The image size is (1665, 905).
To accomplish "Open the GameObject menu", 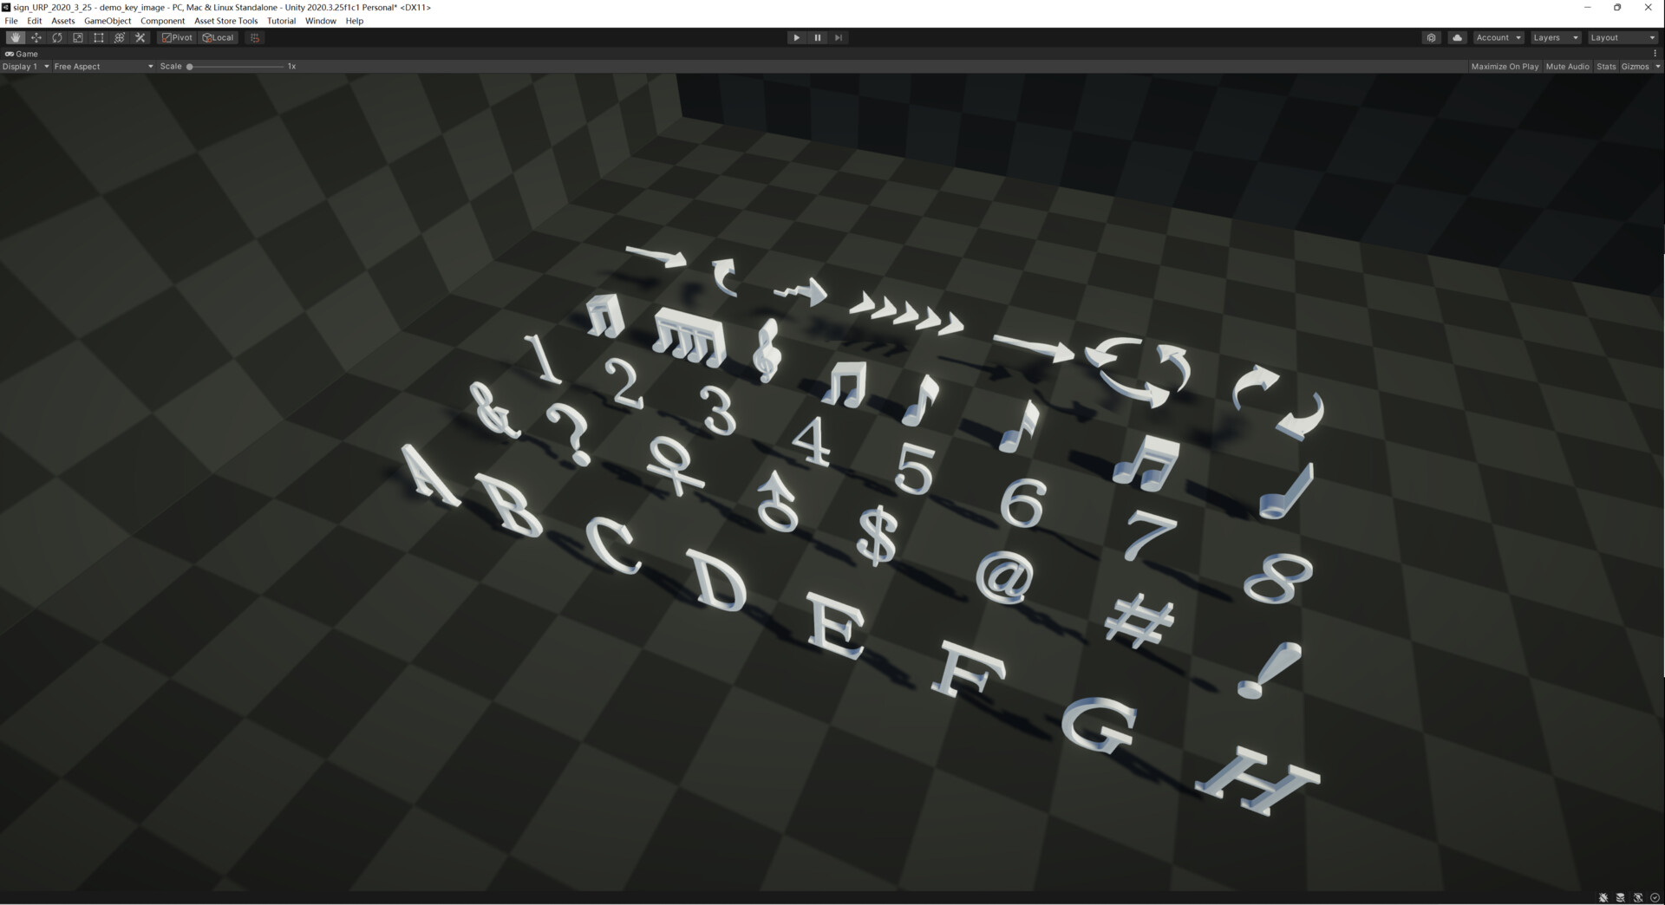I will tap(107, 21).
